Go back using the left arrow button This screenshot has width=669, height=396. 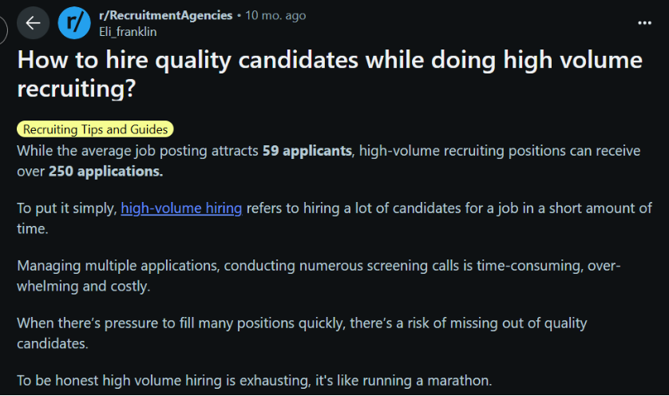pos(33,23)
